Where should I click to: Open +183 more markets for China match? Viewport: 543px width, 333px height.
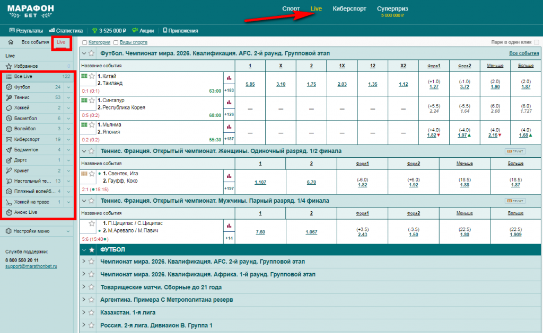[229, 91]
